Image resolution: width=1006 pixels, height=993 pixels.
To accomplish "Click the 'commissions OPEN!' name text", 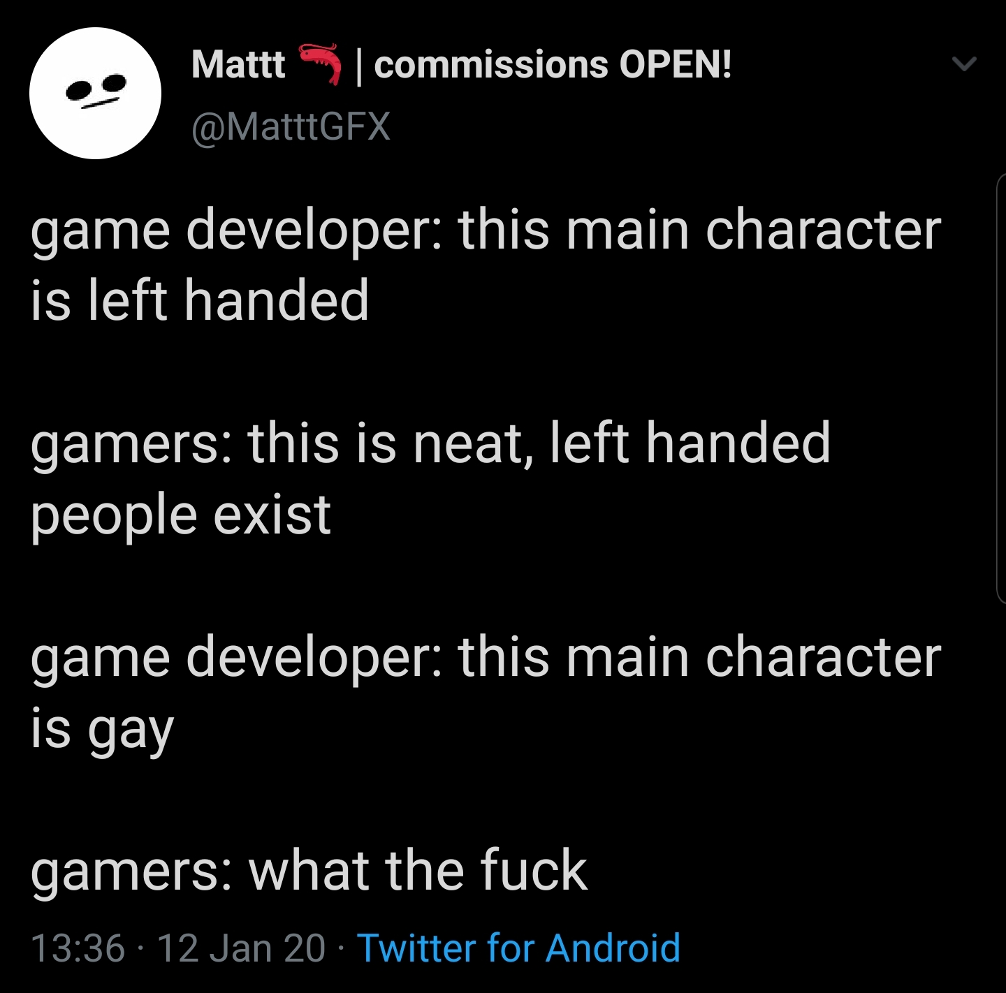I will pos(553,65).
